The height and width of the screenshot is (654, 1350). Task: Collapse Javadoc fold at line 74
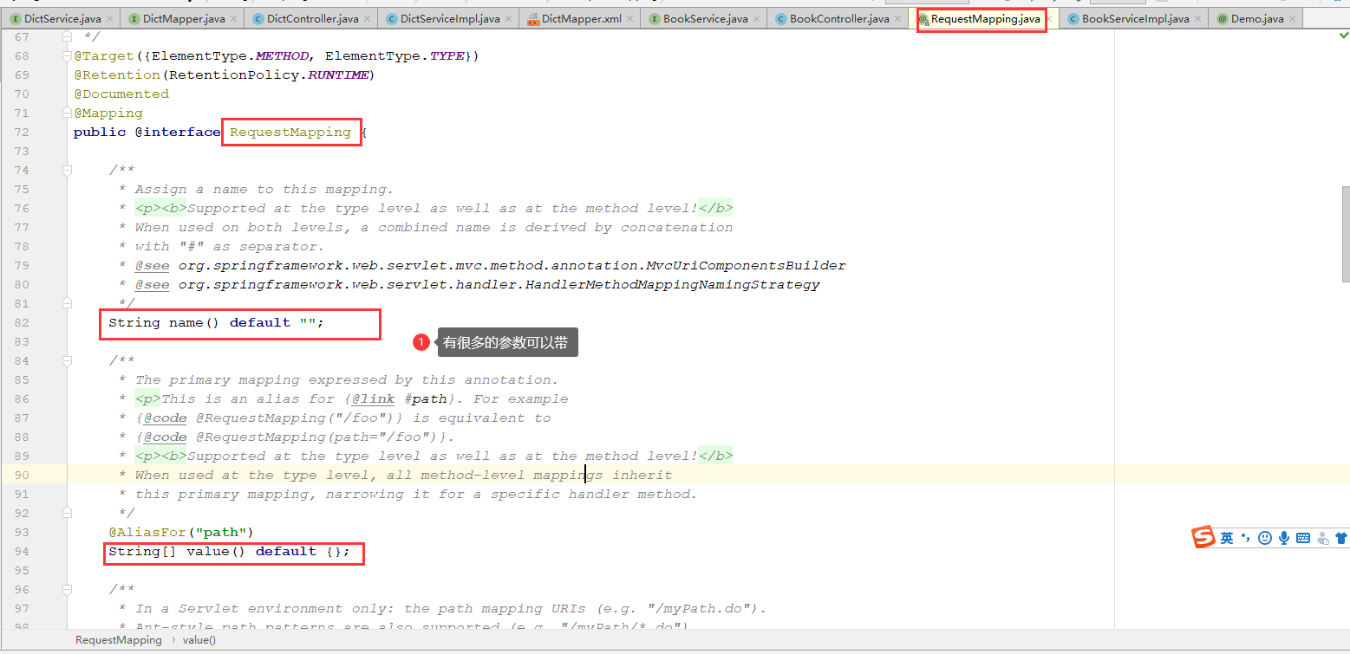click(67, 170)
